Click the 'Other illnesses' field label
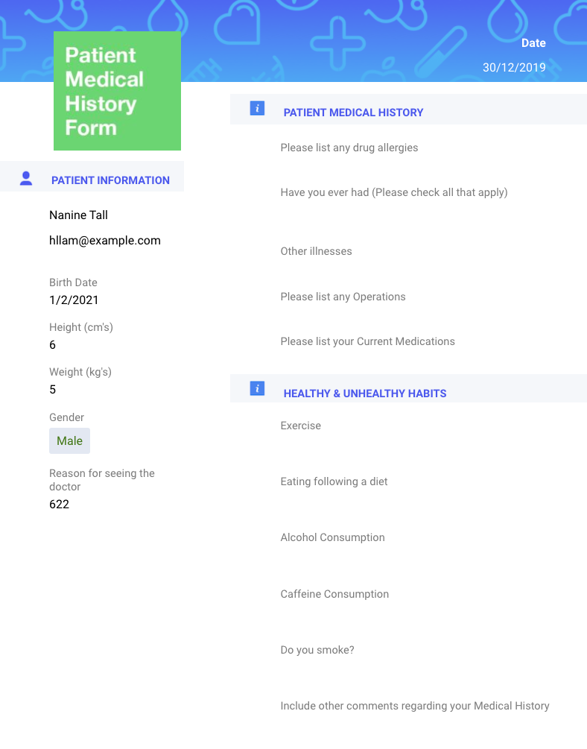 click(x=316, y=251)
